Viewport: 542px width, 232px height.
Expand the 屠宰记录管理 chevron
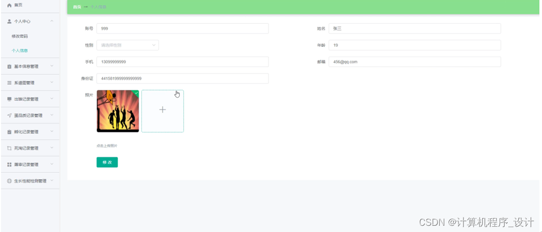(x=52, y=164)
